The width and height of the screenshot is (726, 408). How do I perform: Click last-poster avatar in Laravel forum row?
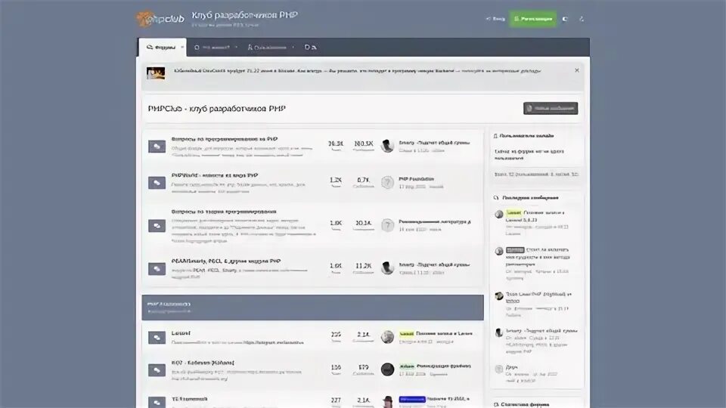click(387, 337)
